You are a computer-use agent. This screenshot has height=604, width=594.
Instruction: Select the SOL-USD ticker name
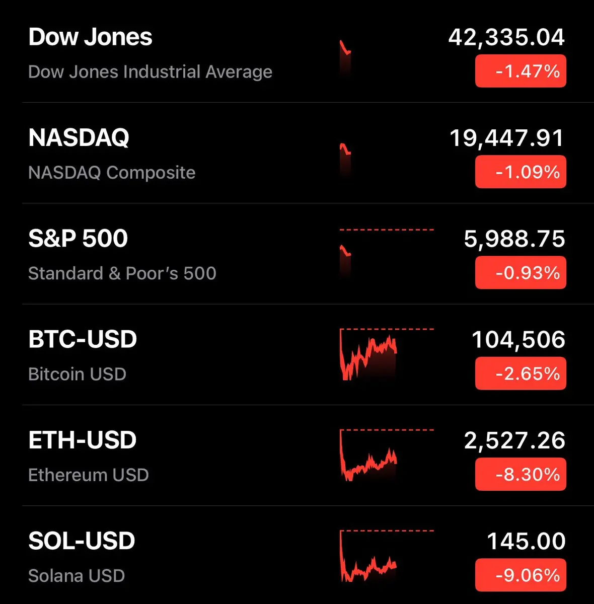coord(82,541)
